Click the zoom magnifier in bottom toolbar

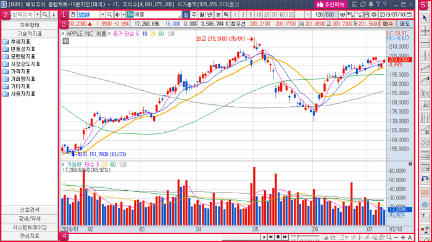[389, 237]
